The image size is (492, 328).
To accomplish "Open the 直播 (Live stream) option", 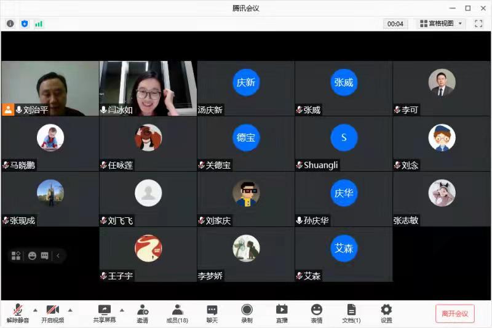I will pos(282,313).
